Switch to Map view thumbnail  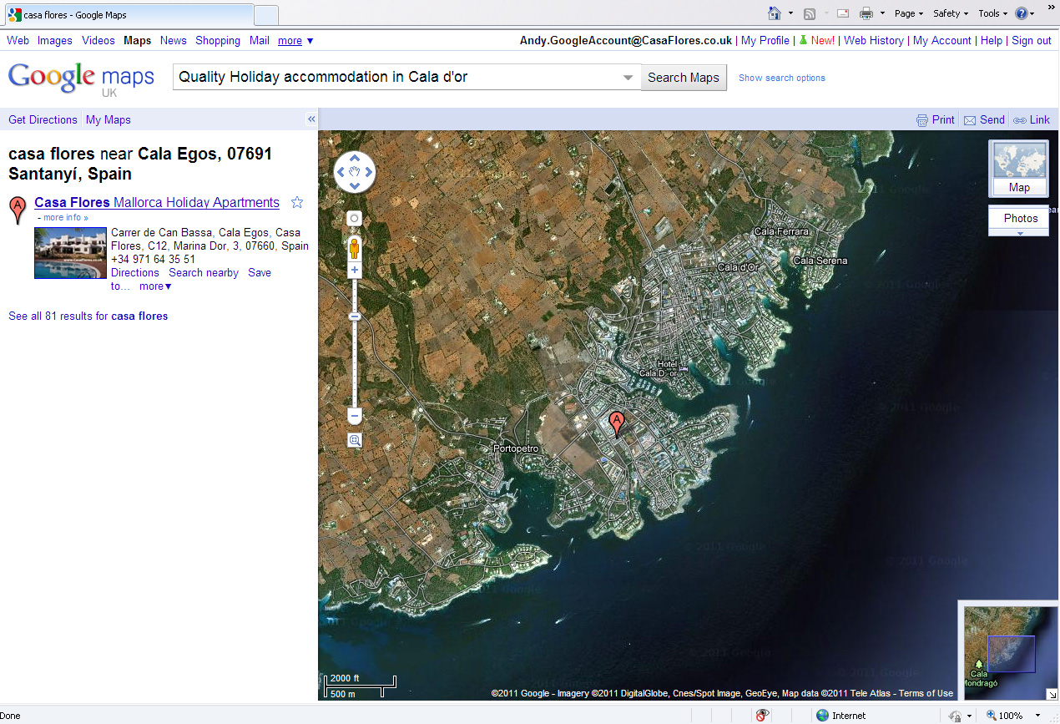click(x=1018, y=169)
